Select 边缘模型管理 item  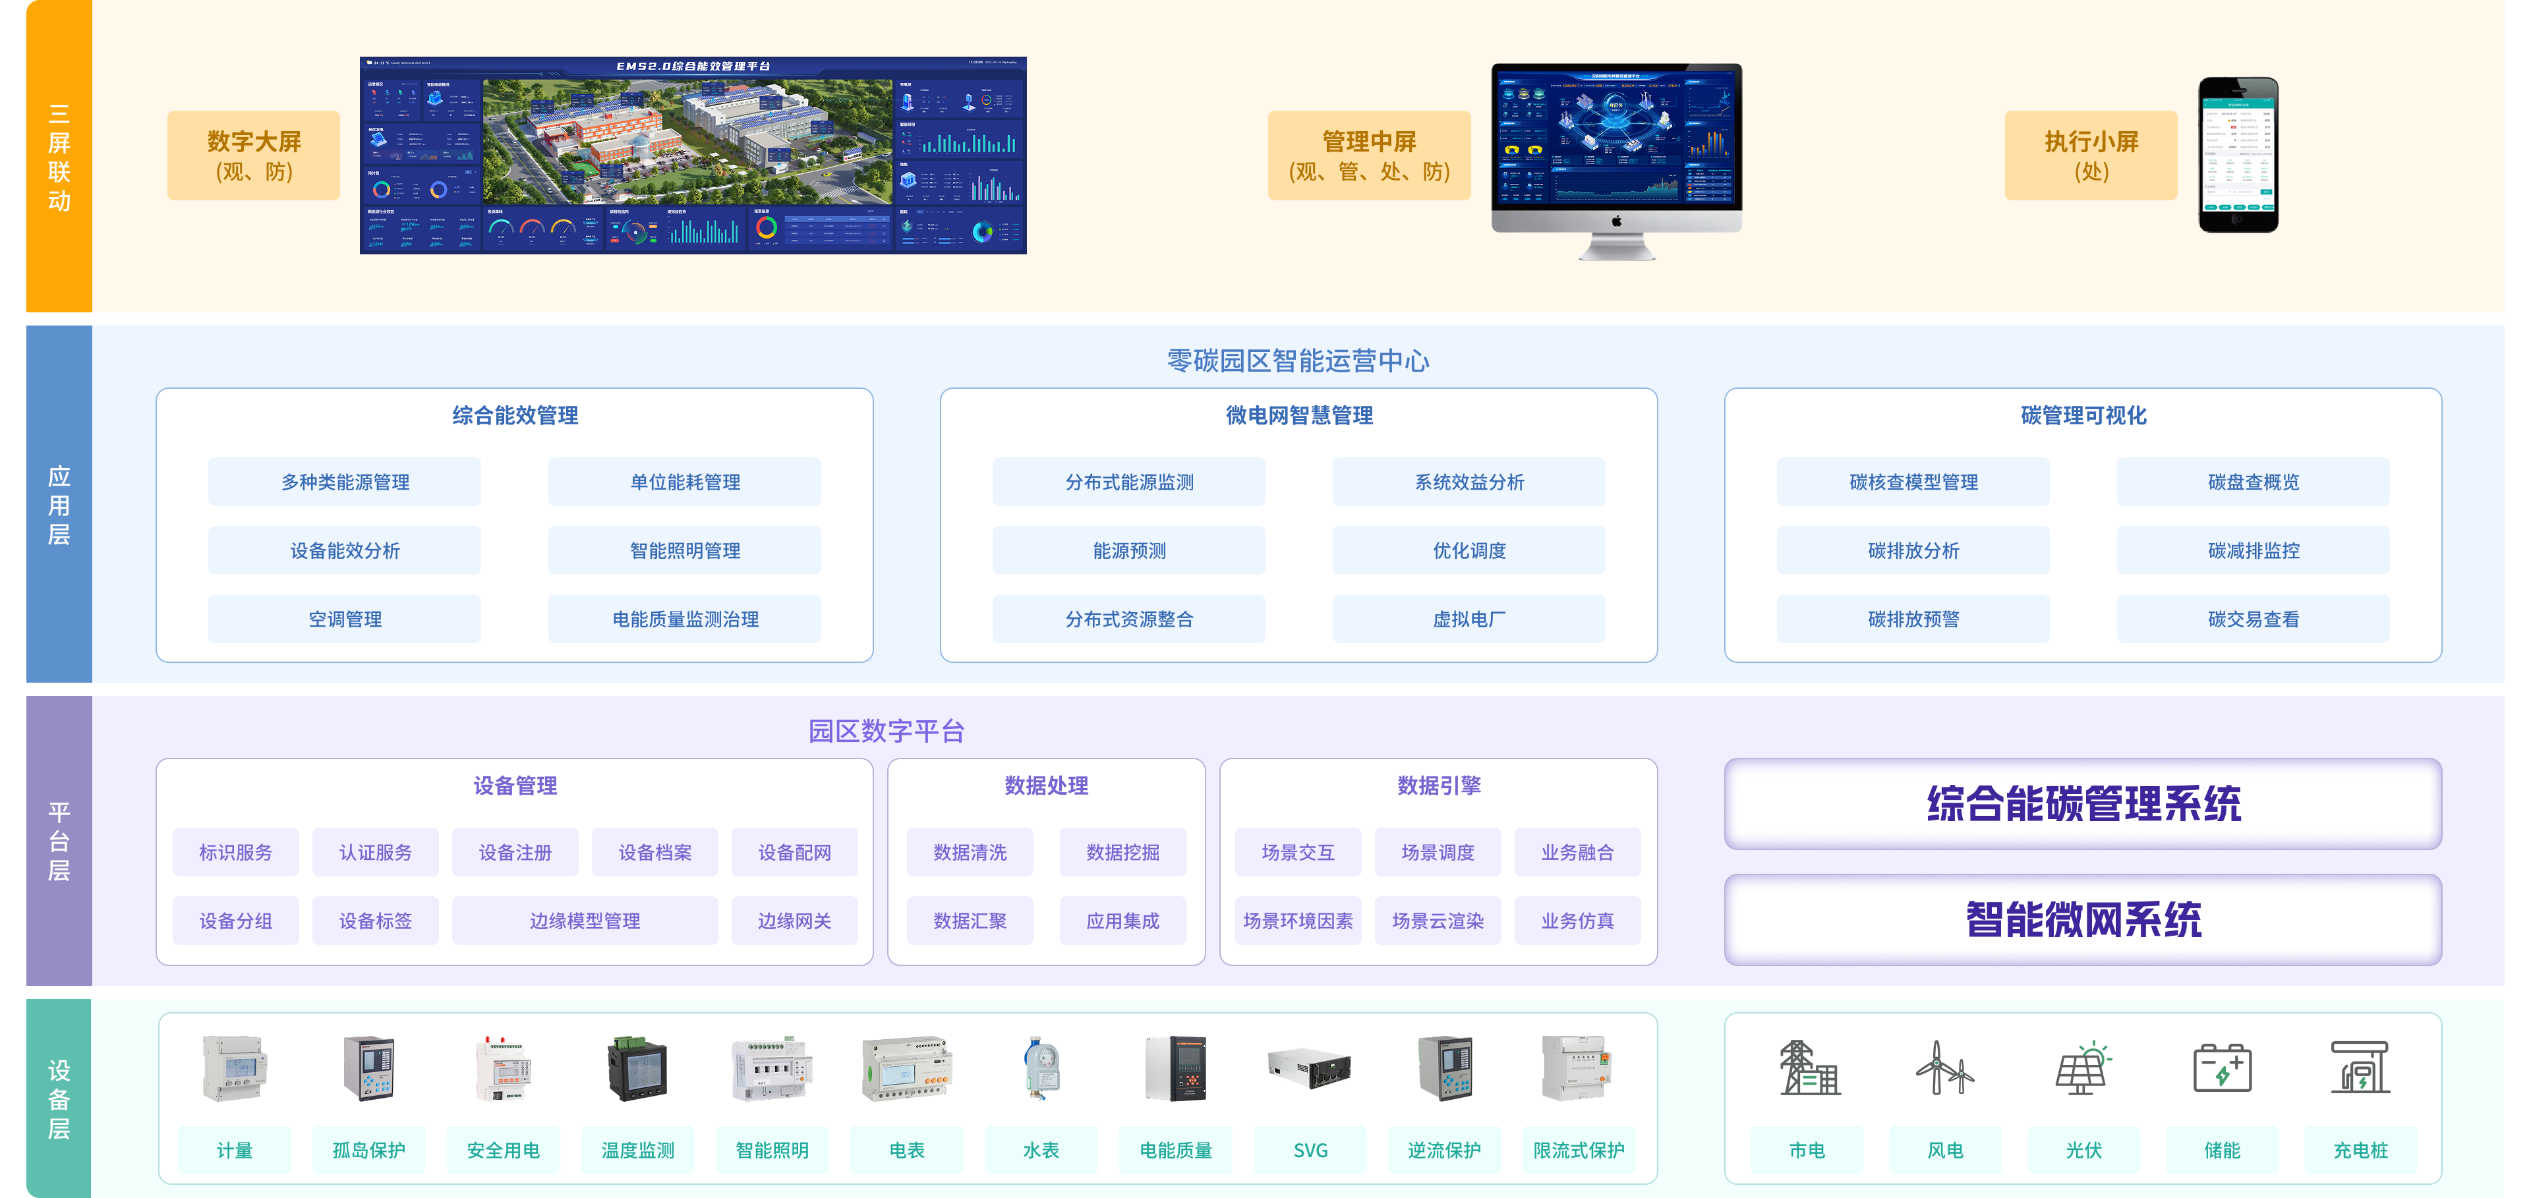point(585,920)
